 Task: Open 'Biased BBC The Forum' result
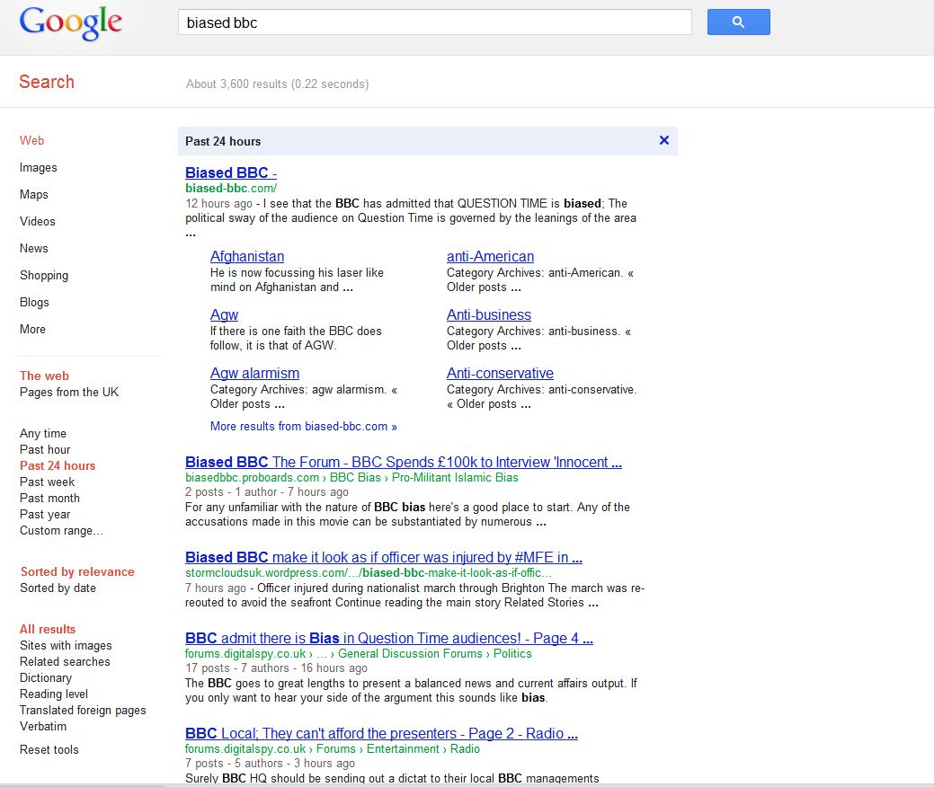[x=404, y=462]
